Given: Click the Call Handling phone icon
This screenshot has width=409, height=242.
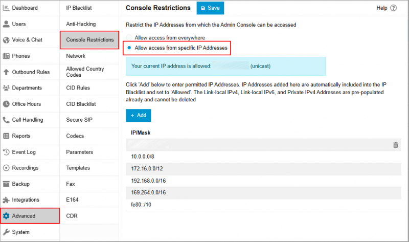Looking at the screenshot, I should coord(6,120).
